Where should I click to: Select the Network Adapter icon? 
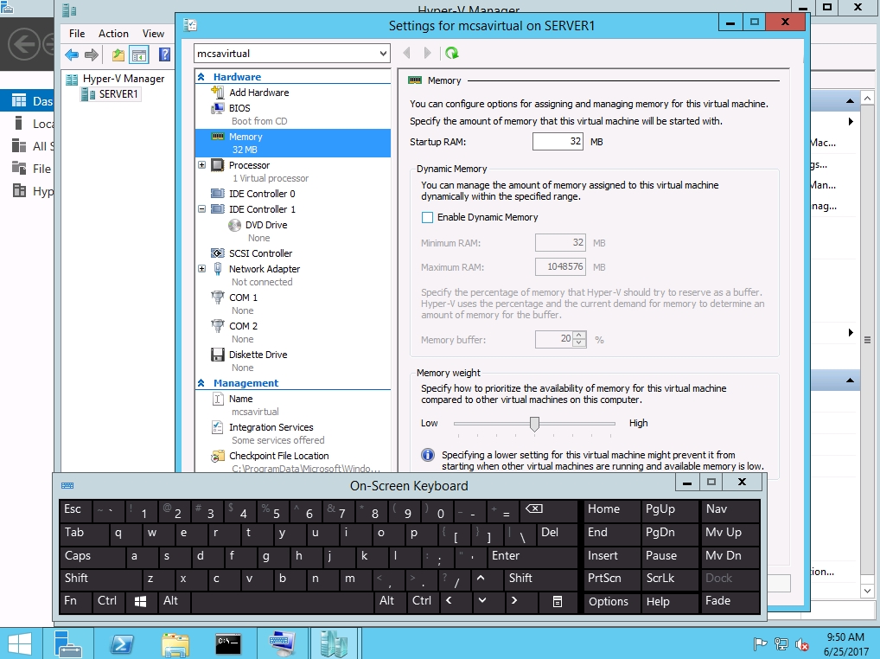click(217, 269)
